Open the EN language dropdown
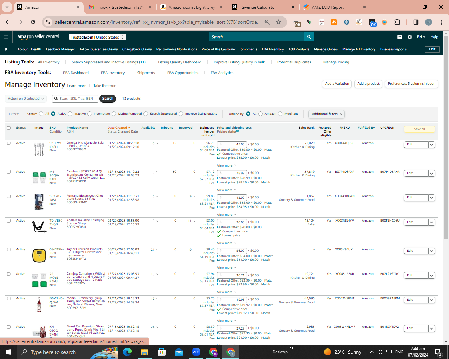Viewport: 449px width, 359px height. [x=421, y=37]
